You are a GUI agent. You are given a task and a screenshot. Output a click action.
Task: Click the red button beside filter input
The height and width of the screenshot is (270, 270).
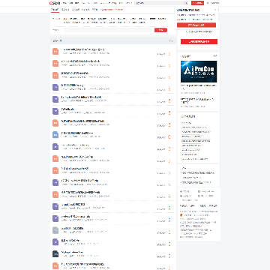(160, 30)
